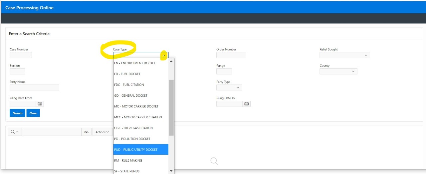426x174 pixels.
Task: Click the magnifier search column selector
Action: coord(15,132)
